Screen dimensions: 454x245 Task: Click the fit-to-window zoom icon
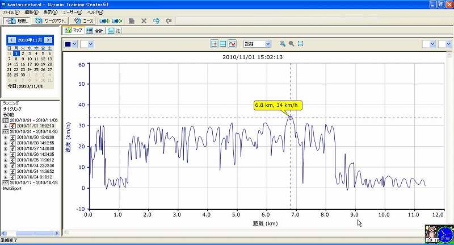300,44
